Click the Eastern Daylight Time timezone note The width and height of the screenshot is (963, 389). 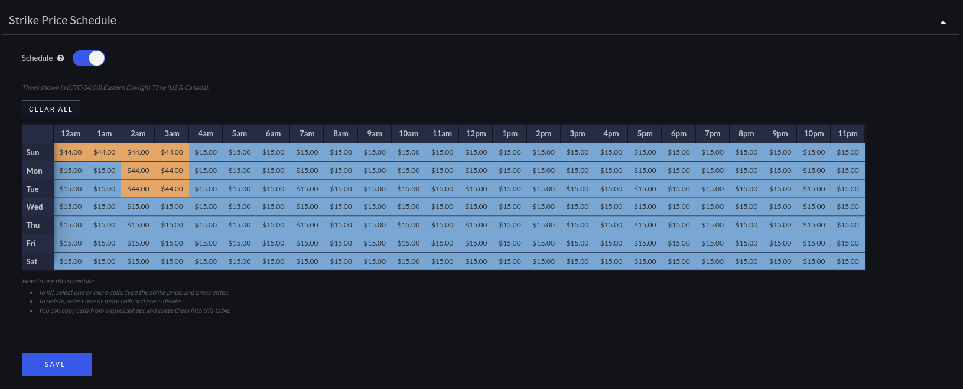[116, 87]
